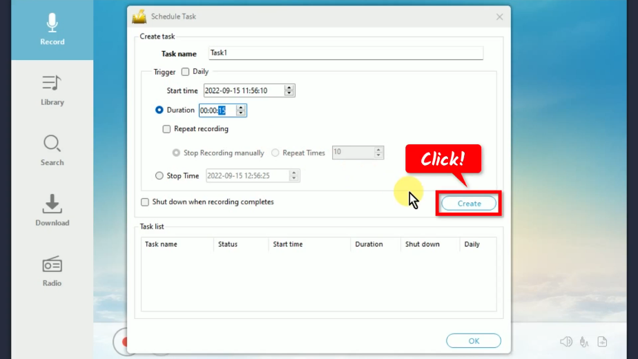Click the Daily column header
Image resolution: width=638 pixels, height=359 pixels.
tap(472, 244)
